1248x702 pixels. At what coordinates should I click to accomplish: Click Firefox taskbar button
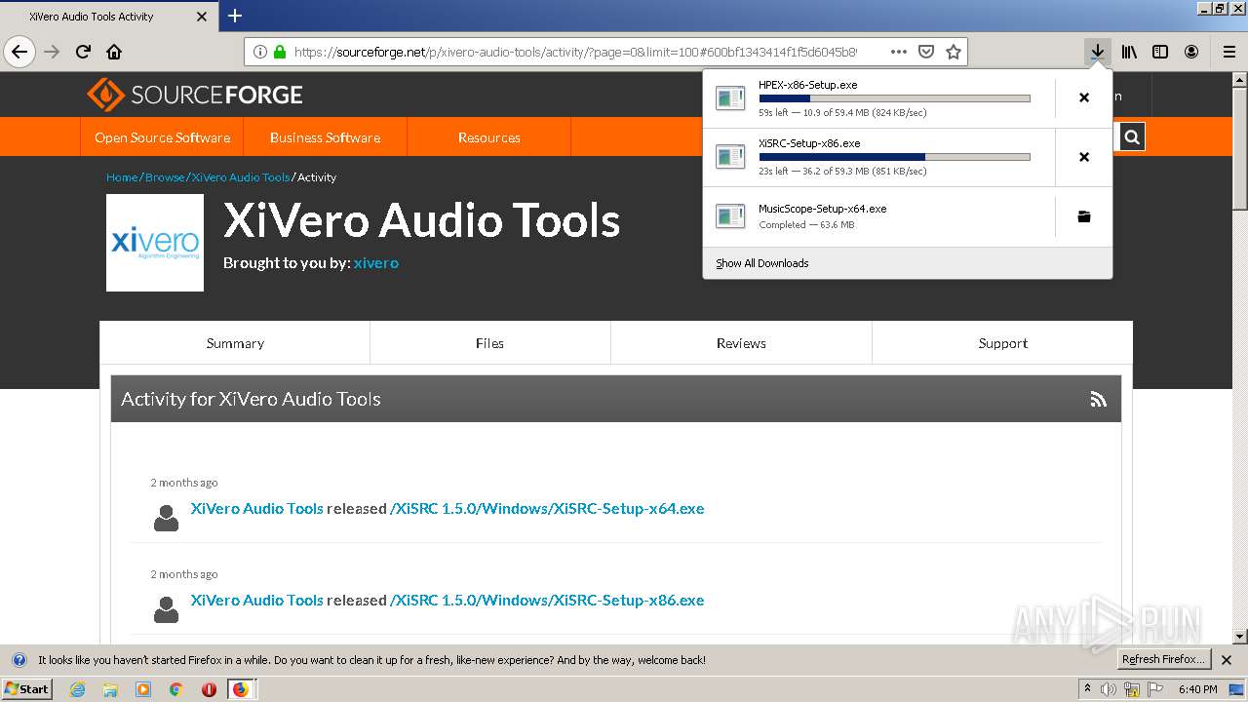click(x=241, y=689)
